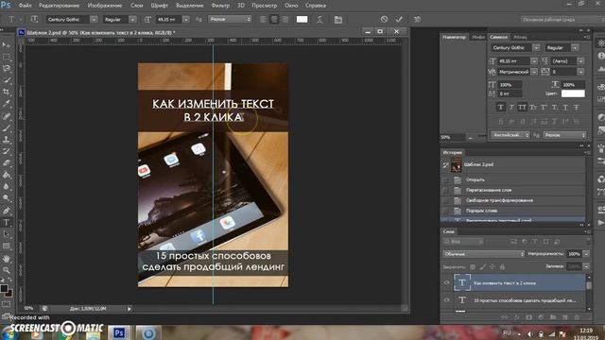This screenshot has width=605, height=340.
Task: Toggle text orientation in options bar
Action: coord(34,19)
